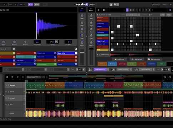The height and width of the screenshot is (128, 173).
Task: Turn the Release knob
Action: tap(14, 42)
